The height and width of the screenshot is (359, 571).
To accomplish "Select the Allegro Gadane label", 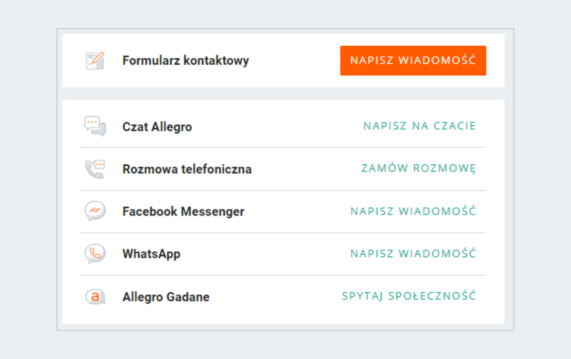I will [166, 297].
